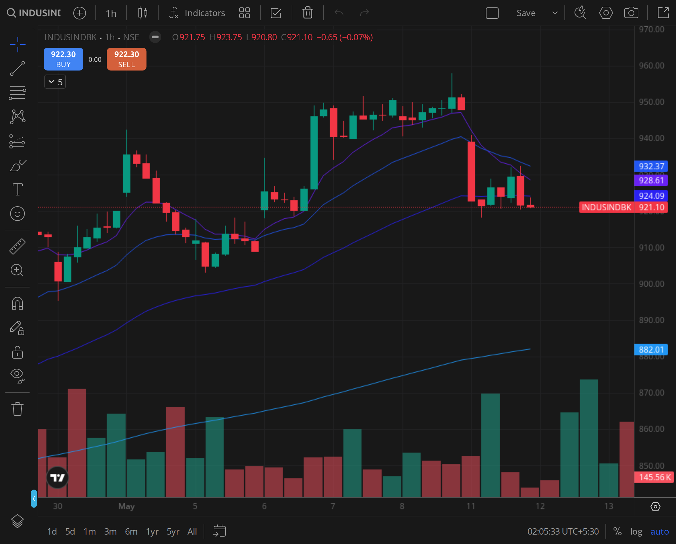The height and width of the screenshot is (544, 676).
Task: Open candlestick chart type selector
Action: (143, 13)
